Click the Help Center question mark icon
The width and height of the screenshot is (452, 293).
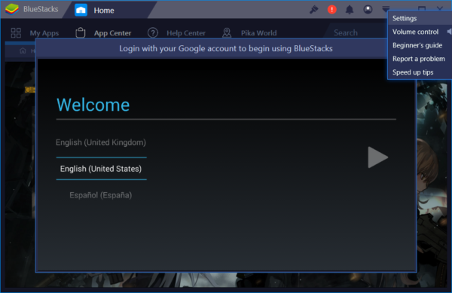pyautogui.click(x=153, y=33)
